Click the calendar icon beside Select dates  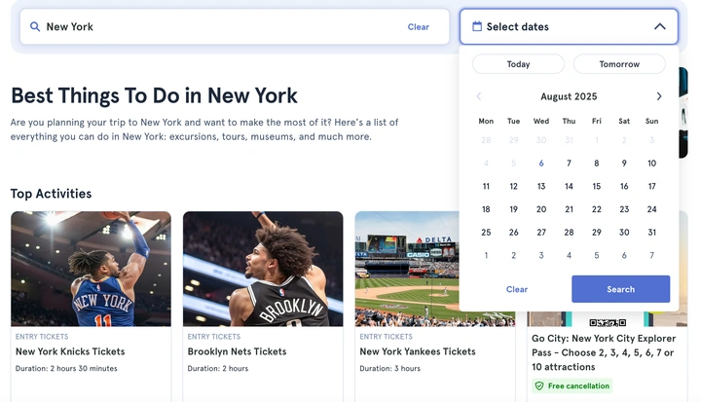[477, 27]
